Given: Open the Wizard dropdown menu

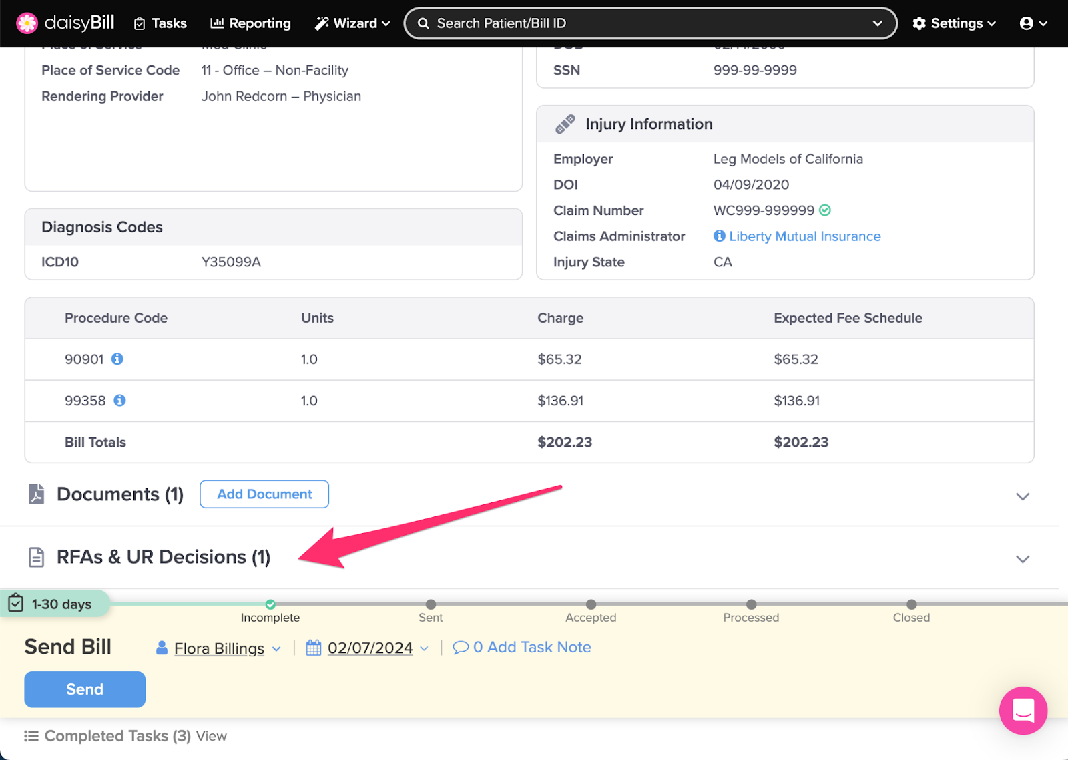Looking at the screenshot, I should pos(352,23).
